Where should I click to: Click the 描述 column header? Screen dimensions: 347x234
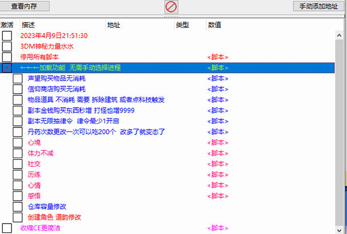28,25
